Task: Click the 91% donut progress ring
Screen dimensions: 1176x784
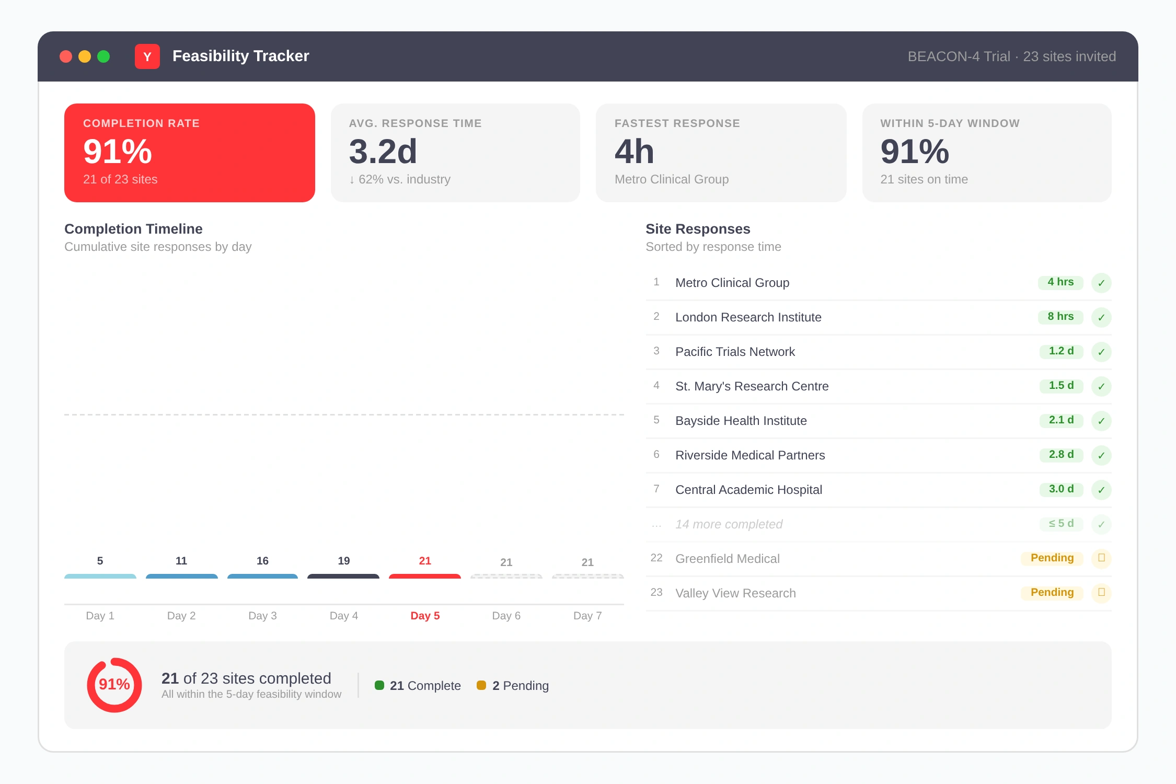Action: tap(114, 685)
